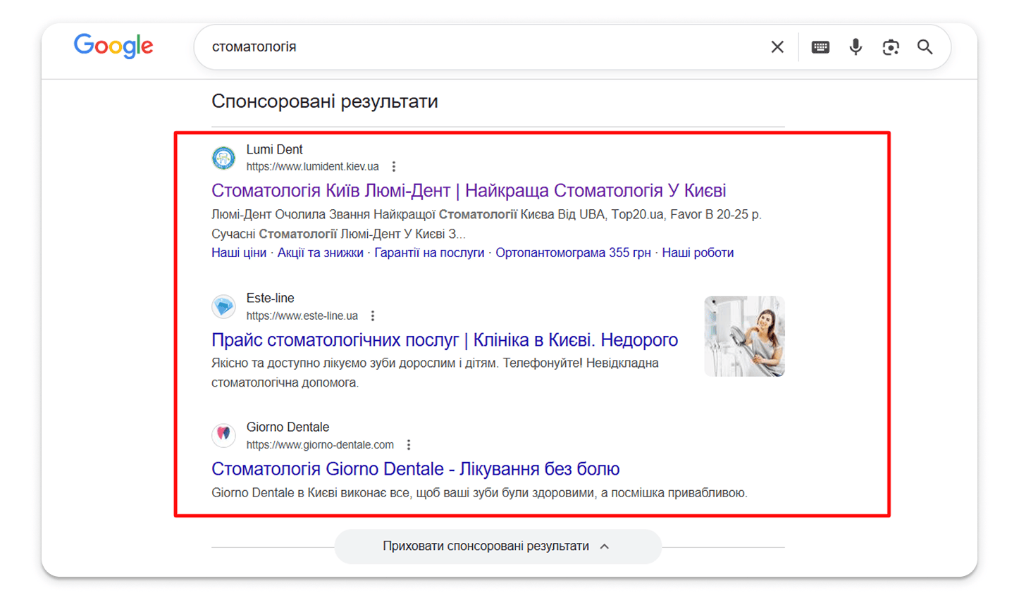Follow the Акції та знижки sitelink
1019x600 pixels.
click(321, 253)
